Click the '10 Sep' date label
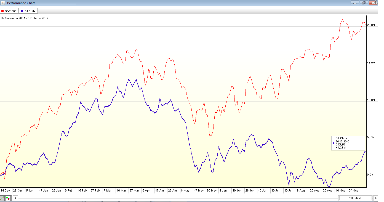 [x=341, y=190]
